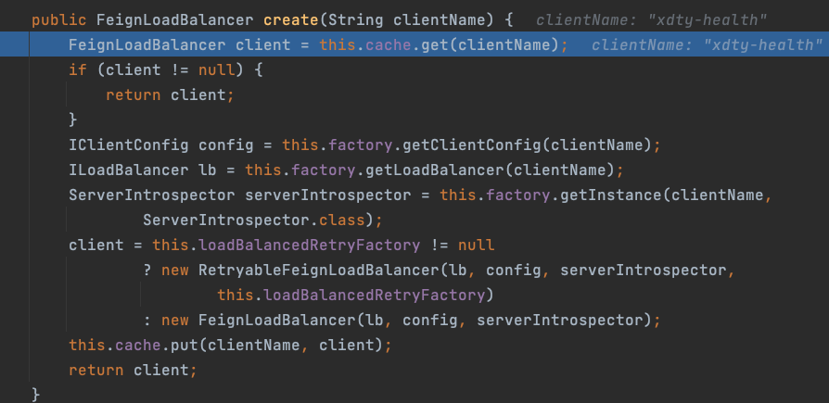This screenshot has height=403, width=829.
Task: Click 'return client;' inside the if block
Action: click(x=170, y=95)
